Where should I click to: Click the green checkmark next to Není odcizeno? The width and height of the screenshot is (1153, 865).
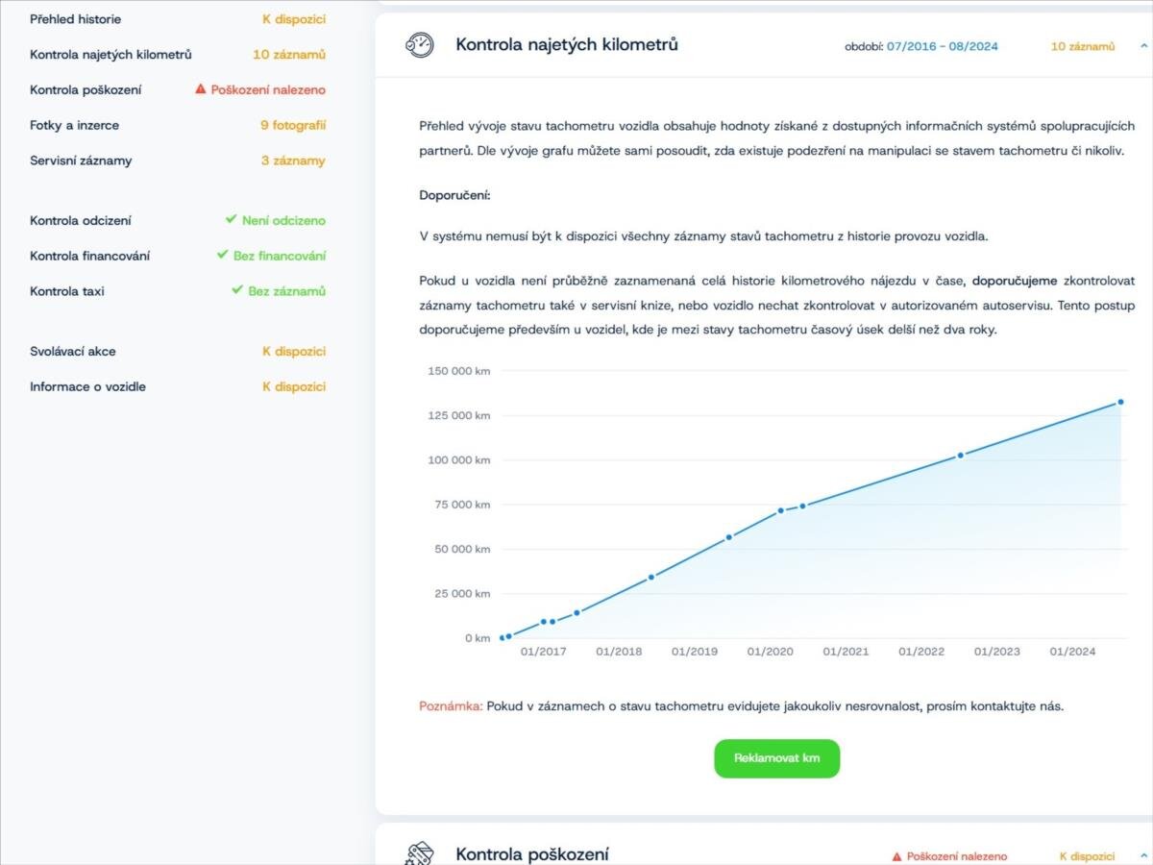(x=231, y=220)
